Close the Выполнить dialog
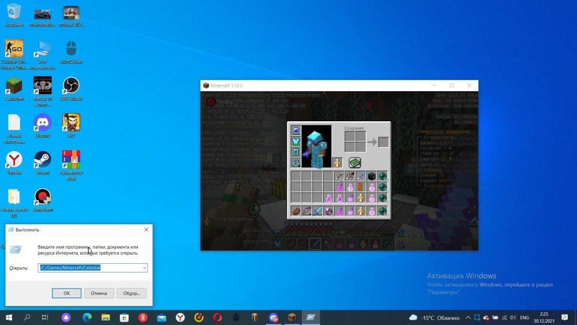The width and height of the screenshot is (577, 325). 146,230
